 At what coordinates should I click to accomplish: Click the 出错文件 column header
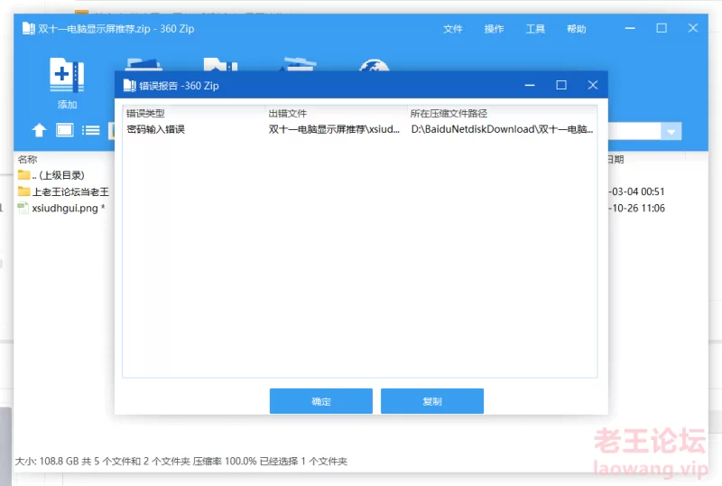coord(287,114)
